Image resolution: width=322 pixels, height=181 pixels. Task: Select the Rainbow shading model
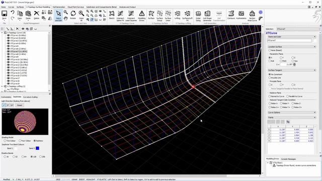(x=35, y=141)
